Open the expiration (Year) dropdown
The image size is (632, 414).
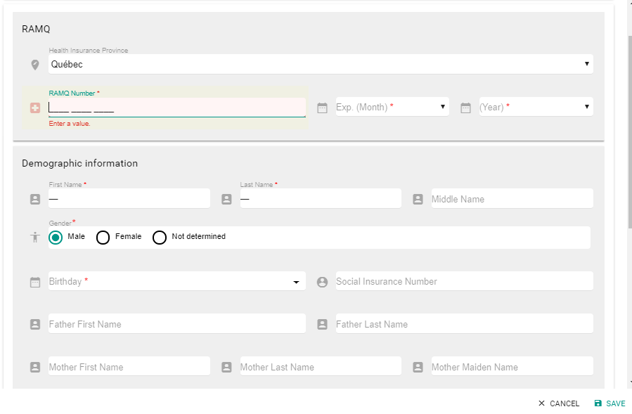point(535,107)
